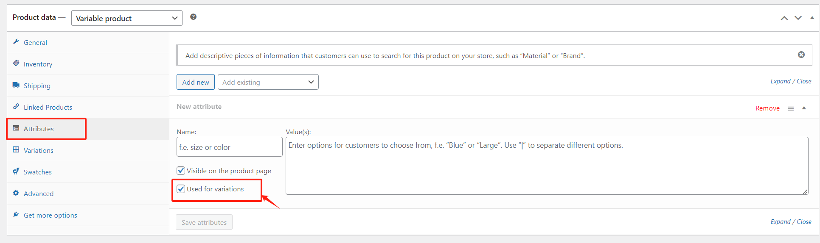Image resolution: width=820 pixels, height=243 pixels.
Task: Click the wrench icon for General
Action: pos(16,42)
